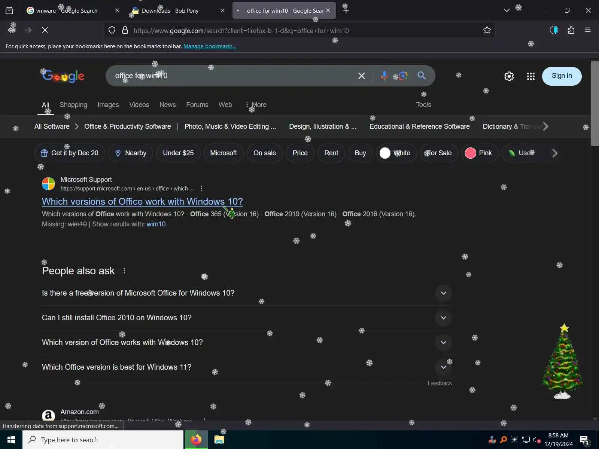The height and width of the screenshot is (449, 599).
Task: List all tabs with the dropdown arrow
Action: pyautogui.click(x=507, y=10)
